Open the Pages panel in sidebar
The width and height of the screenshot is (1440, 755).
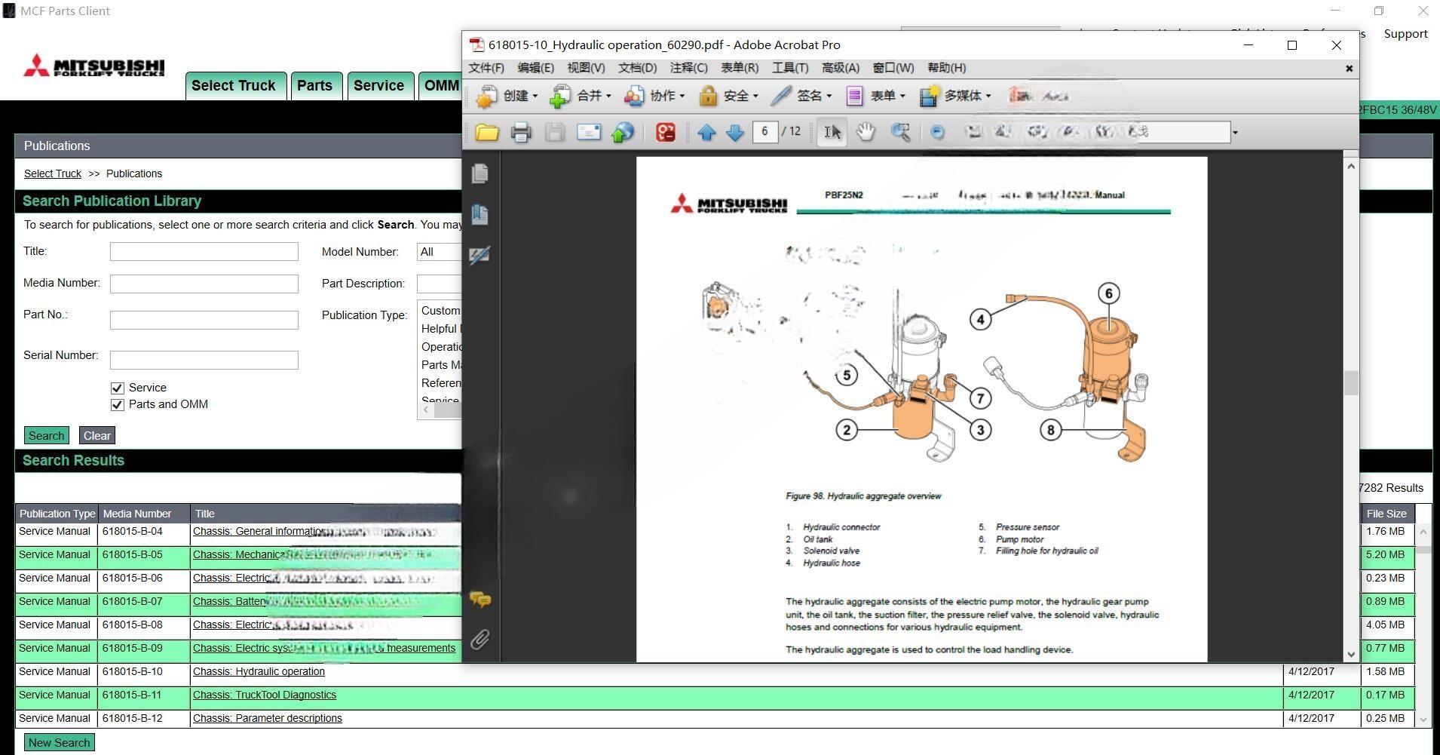pos(479,173)
